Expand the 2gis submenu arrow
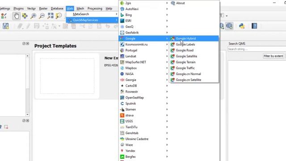The height and width of the screenshot is (161, 286). pos(167,3)
